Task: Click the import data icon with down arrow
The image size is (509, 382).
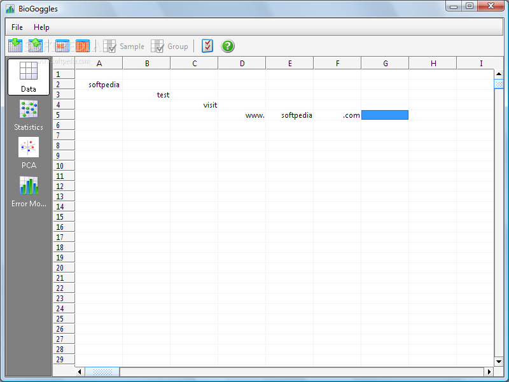Action: [15, 45]
